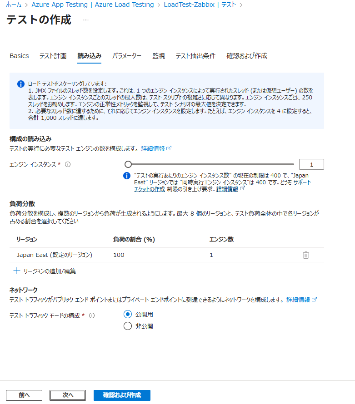Switch to the Basics tab
This screenshot has height=404, width=355.
[x=19, y=56]
